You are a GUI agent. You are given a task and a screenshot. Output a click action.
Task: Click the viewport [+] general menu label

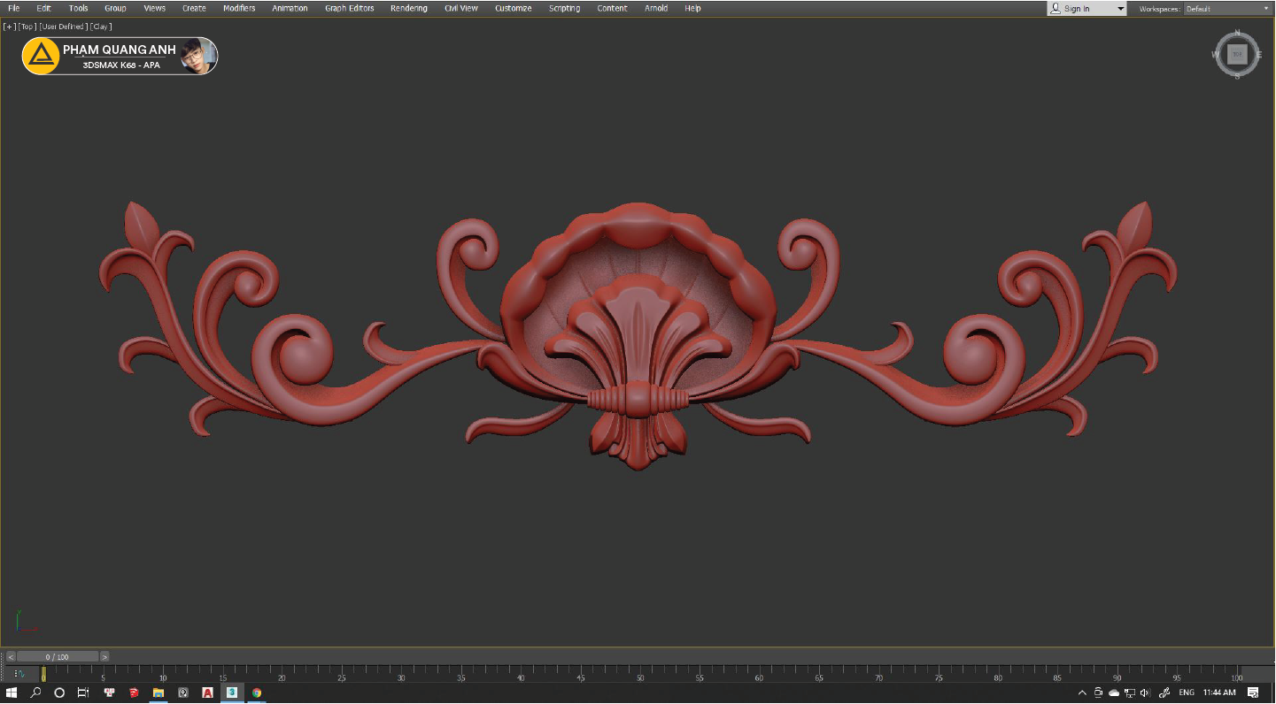(10, 27)
